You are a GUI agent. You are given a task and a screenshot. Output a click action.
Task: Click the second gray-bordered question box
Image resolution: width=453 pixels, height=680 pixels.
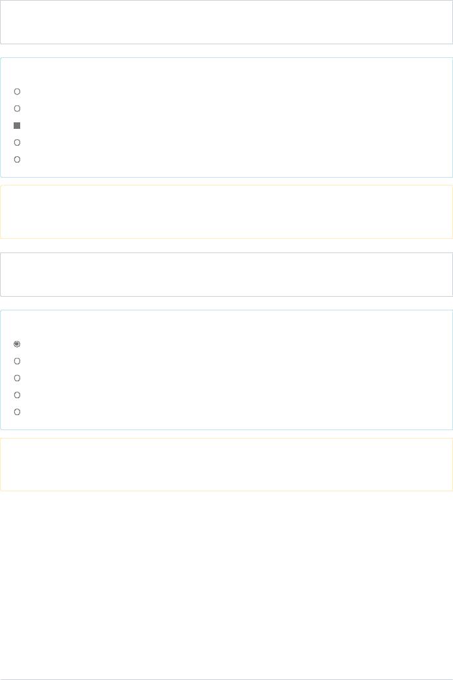[x=226, y=275]
